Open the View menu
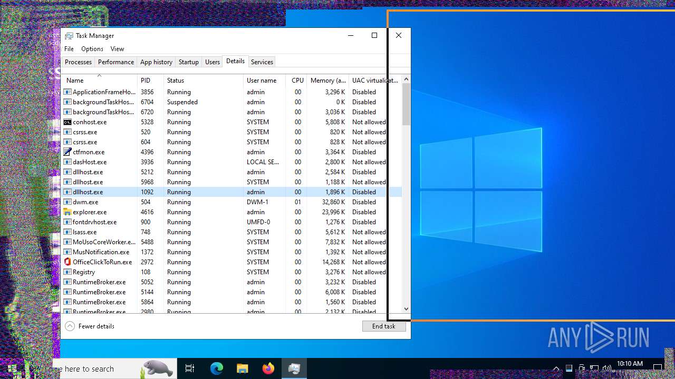Image resolution: width=675 pixels, height=379 pixels. coord(117,49)
